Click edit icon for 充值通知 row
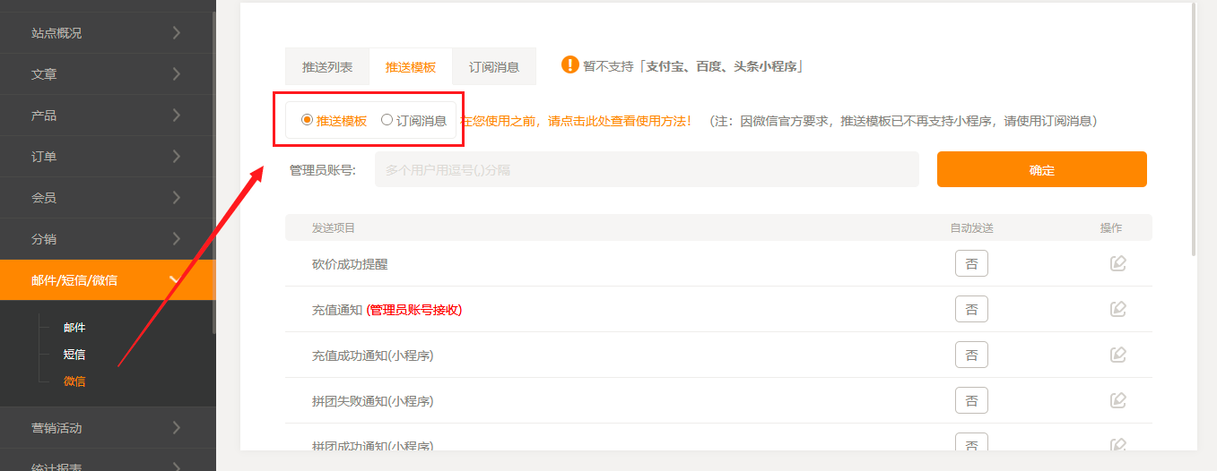Screen dimensions: 1217x471 pyautogui.click(x=1117, y=309)
